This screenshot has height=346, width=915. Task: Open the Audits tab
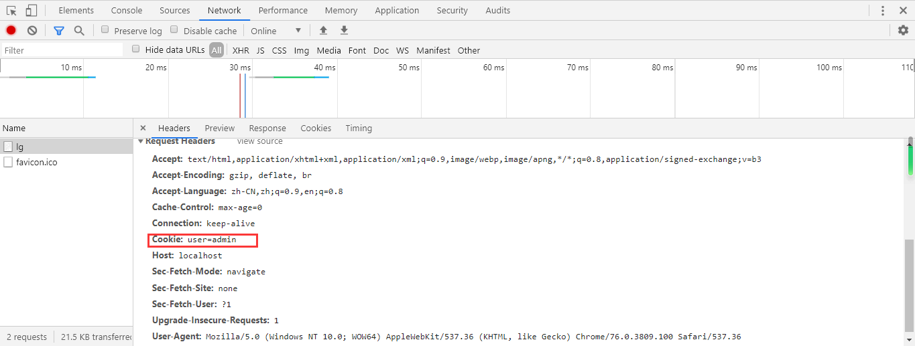[x=498, y=11]
